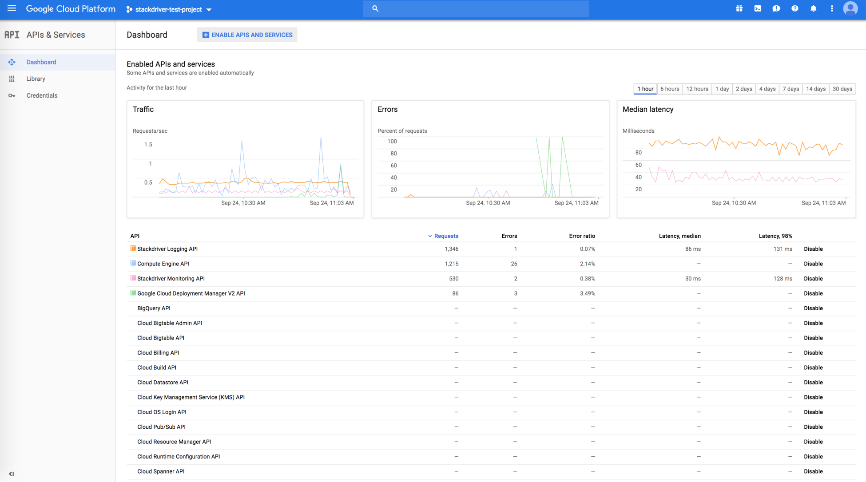Open Stackdriver Logging API details

[x=167, y=249]
